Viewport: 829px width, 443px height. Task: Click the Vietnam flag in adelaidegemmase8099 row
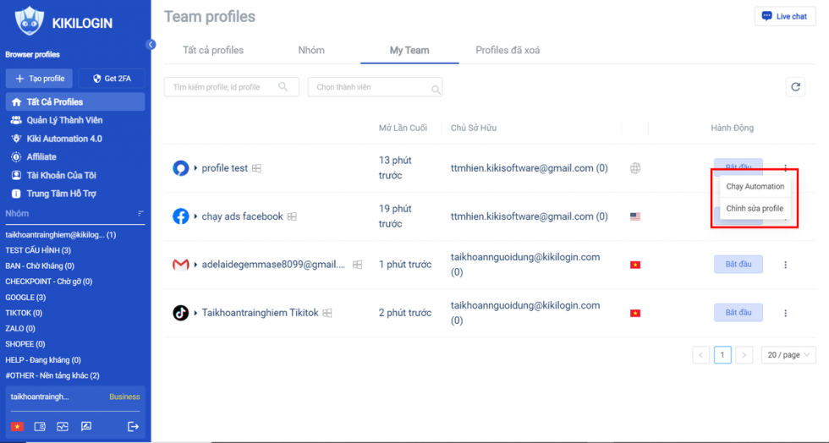point(635,265)
